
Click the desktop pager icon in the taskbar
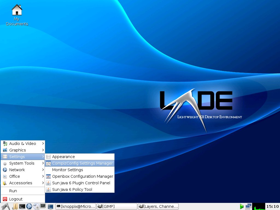[50, 206]
